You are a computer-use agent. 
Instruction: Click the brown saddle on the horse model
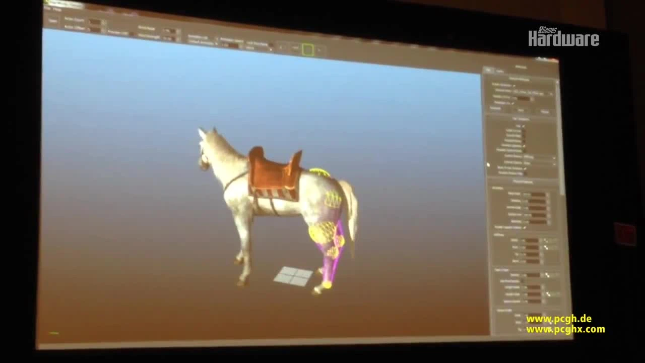275,169
